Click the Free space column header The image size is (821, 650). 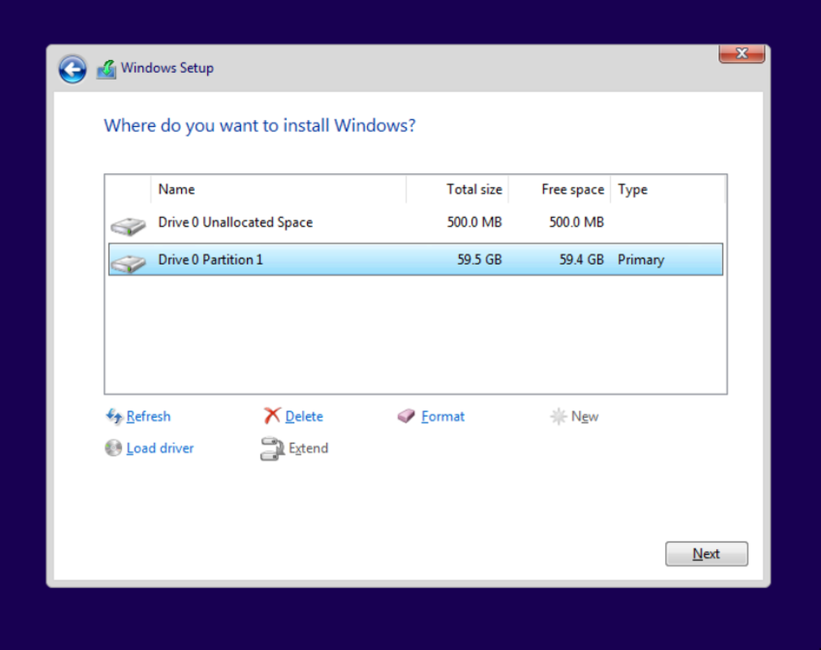pyautogui.click(x=560, y=189)
